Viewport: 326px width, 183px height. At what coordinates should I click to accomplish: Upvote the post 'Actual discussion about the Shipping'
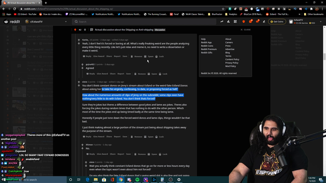point(75,29)
